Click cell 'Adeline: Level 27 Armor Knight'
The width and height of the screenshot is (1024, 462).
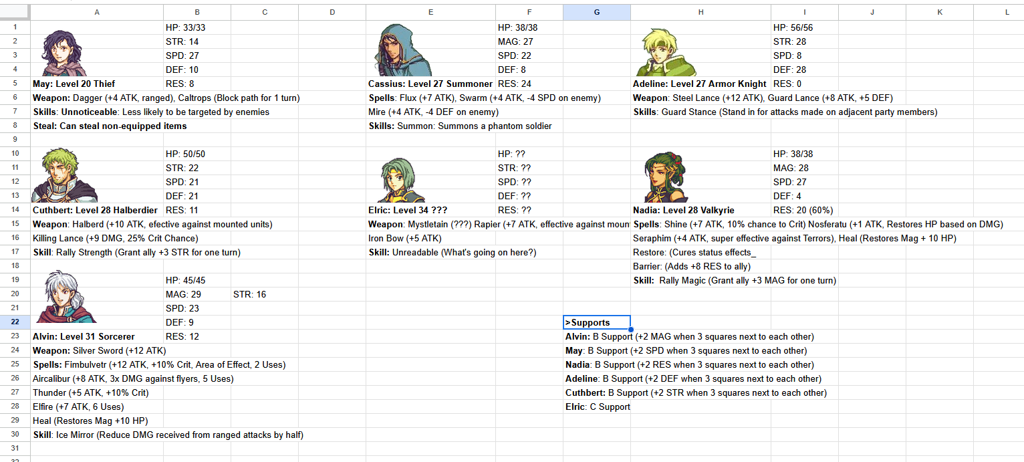tap(700, 84)
